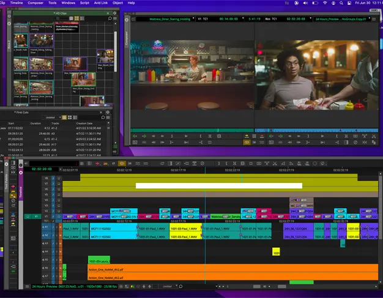Viewport: 383px width, 298px height.
Task: Play the source monitor clip
Action: point(186,136)
